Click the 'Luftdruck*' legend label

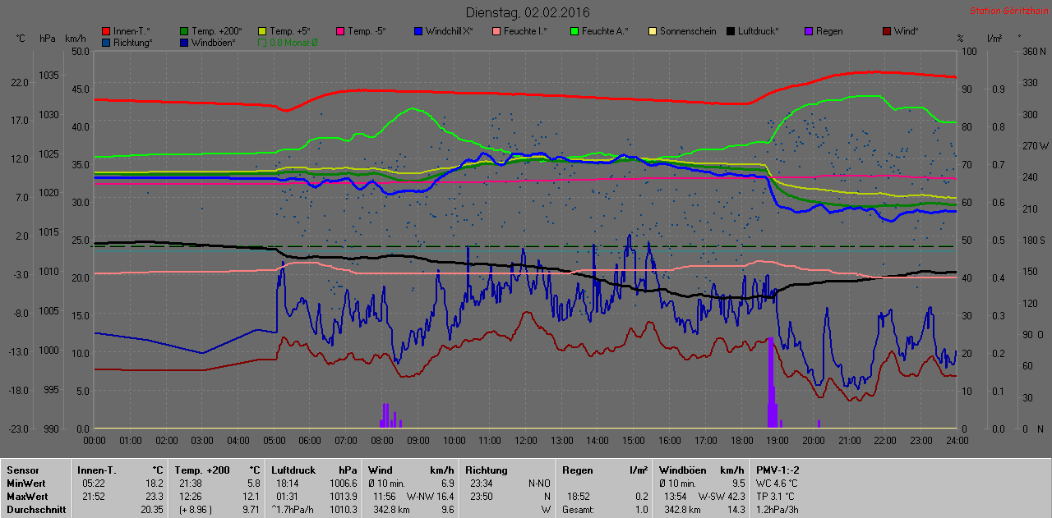point(758,31)
